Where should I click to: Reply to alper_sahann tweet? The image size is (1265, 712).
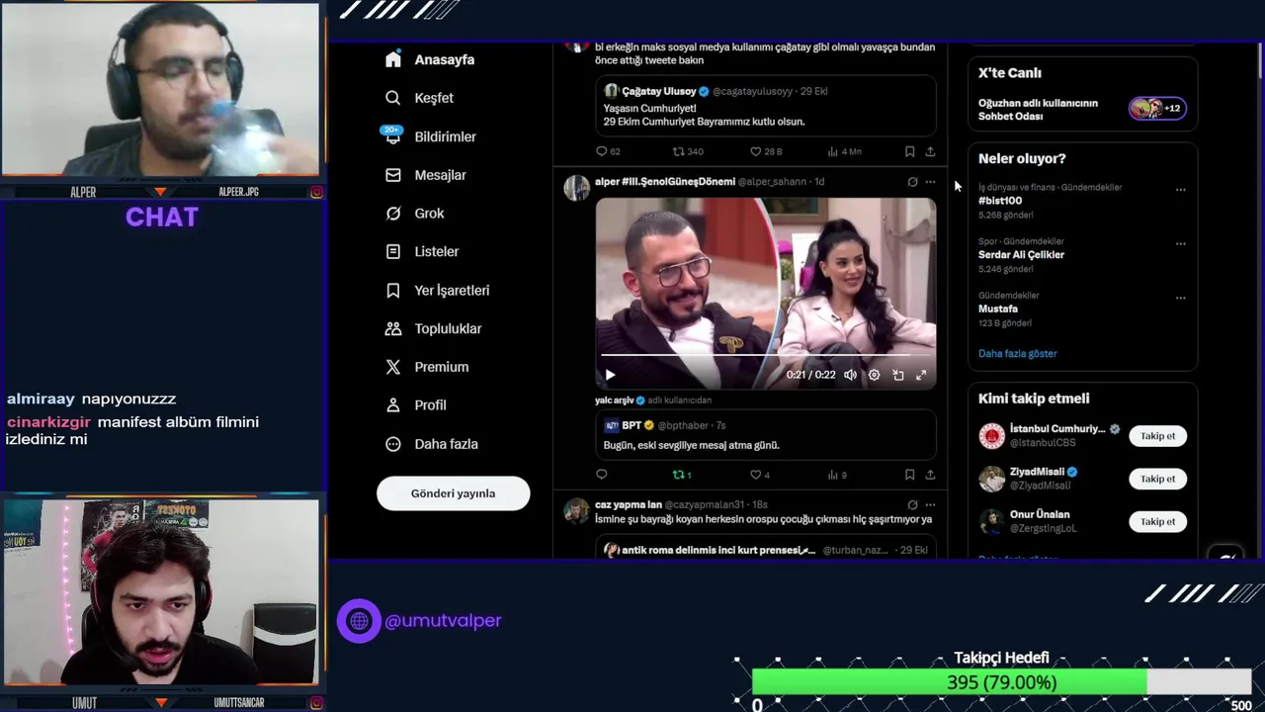[601, 475]
